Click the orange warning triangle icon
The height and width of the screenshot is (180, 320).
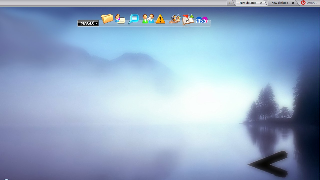click(160, 19)
